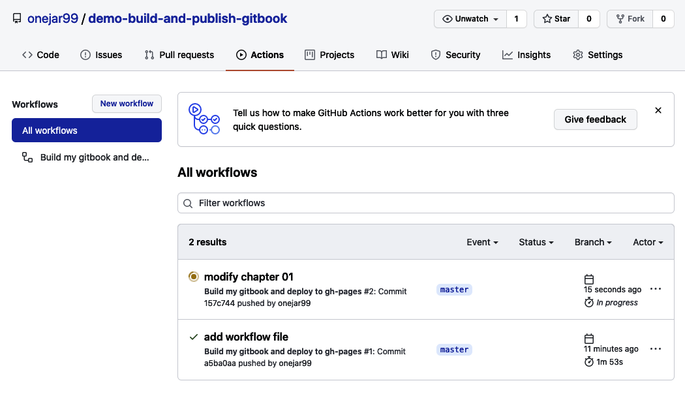
Task: Click the forks count next to Fork
Action: pos(663,19)
